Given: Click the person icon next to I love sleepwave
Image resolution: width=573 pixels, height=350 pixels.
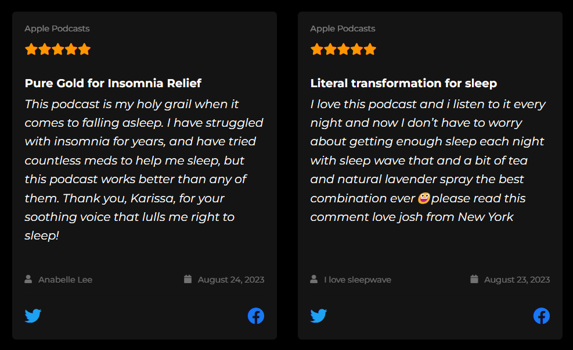Looking at the screenshot, I should point(313,279).
